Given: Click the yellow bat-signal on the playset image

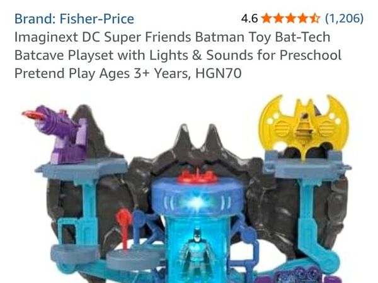Looking at the screenshot, I should click(304, 126).
